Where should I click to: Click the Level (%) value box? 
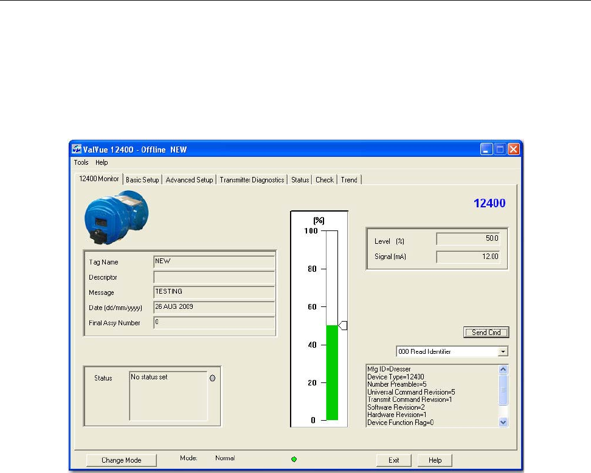[x=468, y=238]
